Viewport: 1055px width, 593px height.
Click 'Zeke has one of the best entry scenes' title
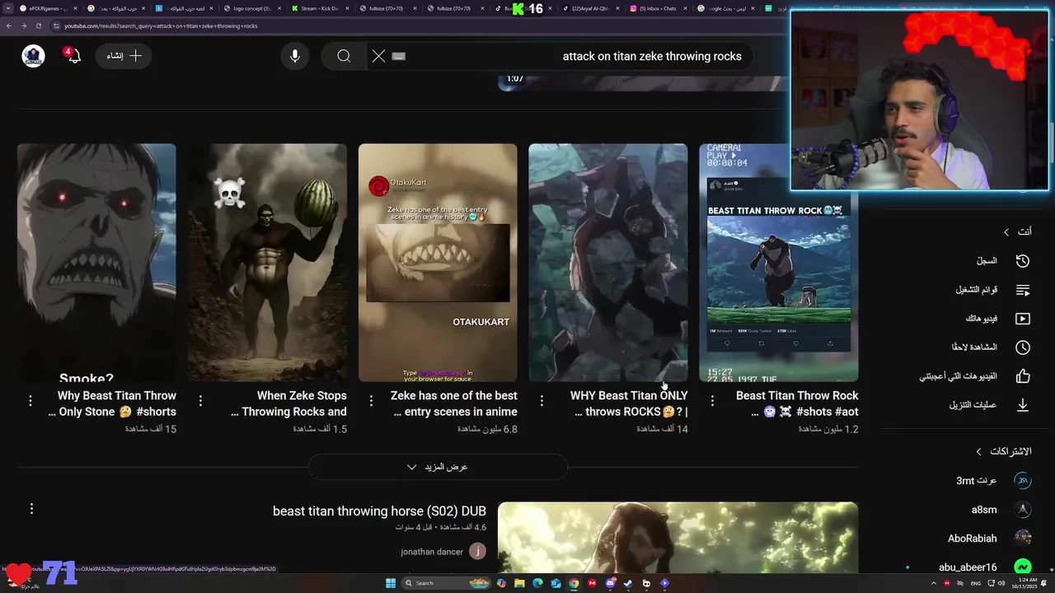tap(454, 404)
